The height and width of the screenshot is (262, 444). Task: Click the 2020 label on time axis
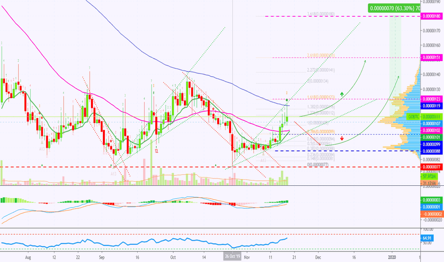[392, 257]
